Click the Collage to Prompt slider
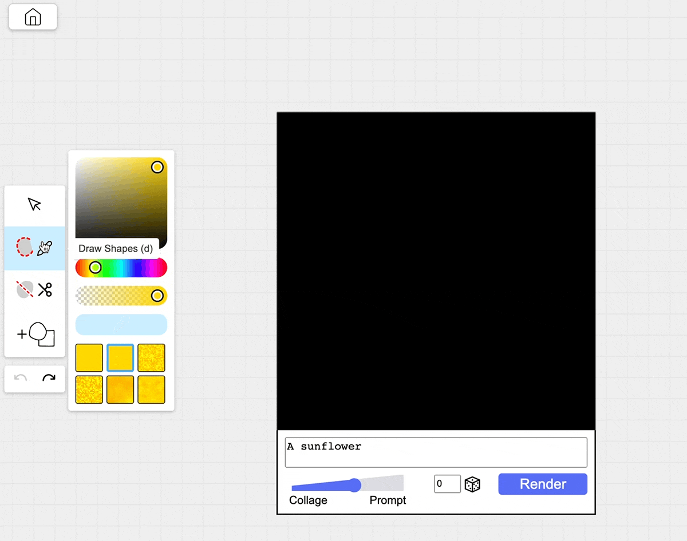687x541 pixels. coord(348,485)
